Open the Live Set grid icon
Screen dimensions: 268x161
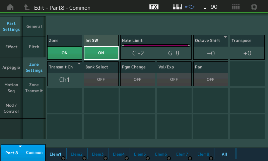(236, 7)
